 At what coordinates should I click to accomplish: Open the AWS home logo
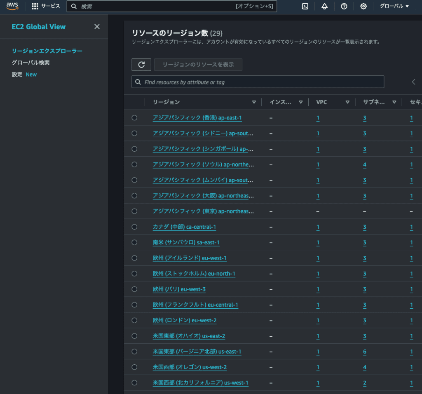tap(12, 6)
